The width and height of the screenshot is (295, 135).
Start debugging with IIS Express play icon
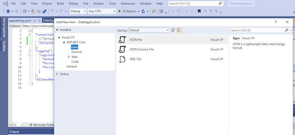tap(119, 11)
